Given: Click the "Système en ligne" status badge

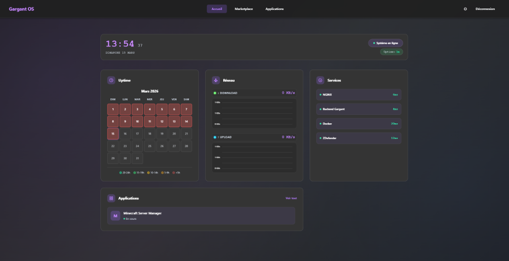Looking at the screenshot, I should tap(385, 43).
